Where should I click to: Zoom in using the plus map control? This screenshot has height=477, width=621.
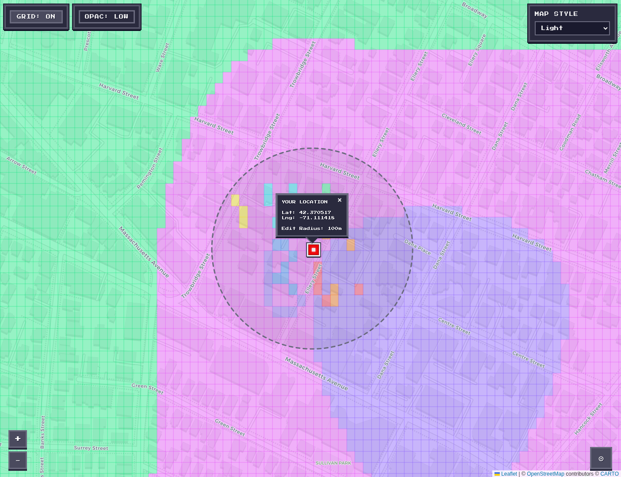tap(18, 439)
